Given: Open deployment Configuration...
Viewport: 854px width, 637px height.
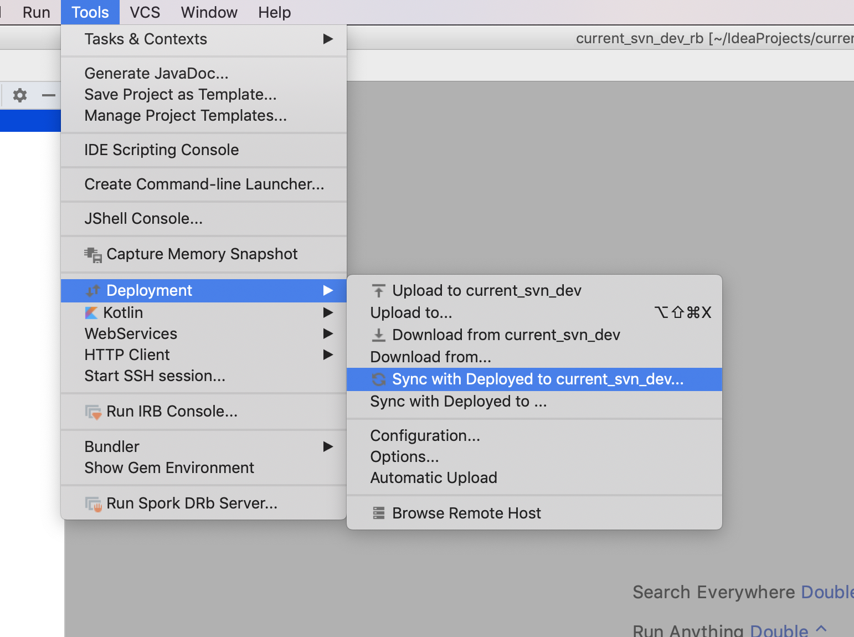Looking at the screenshot, I should pos(534,435).
